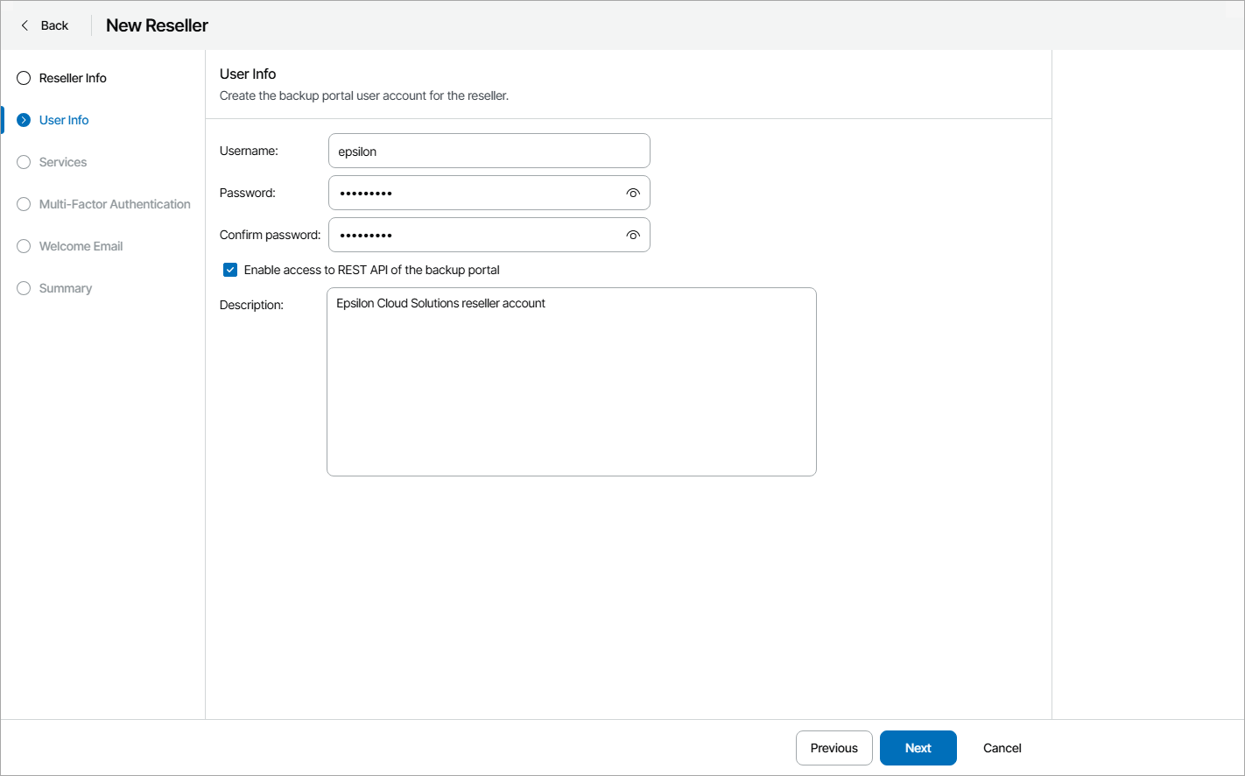Click the back chevron arrow icon

point(25,25)
